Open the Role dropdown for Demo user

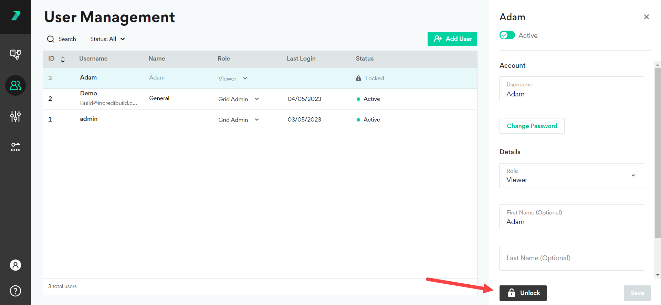click(x=256, y=99)
